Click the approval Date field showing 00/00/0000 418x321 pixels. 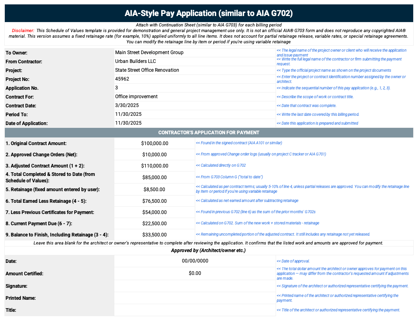(x=195, y=261)
